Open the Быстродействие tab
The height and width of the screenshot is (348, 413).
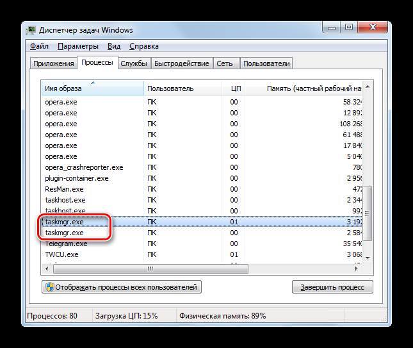pyautogui.click(x=181, y=63)
